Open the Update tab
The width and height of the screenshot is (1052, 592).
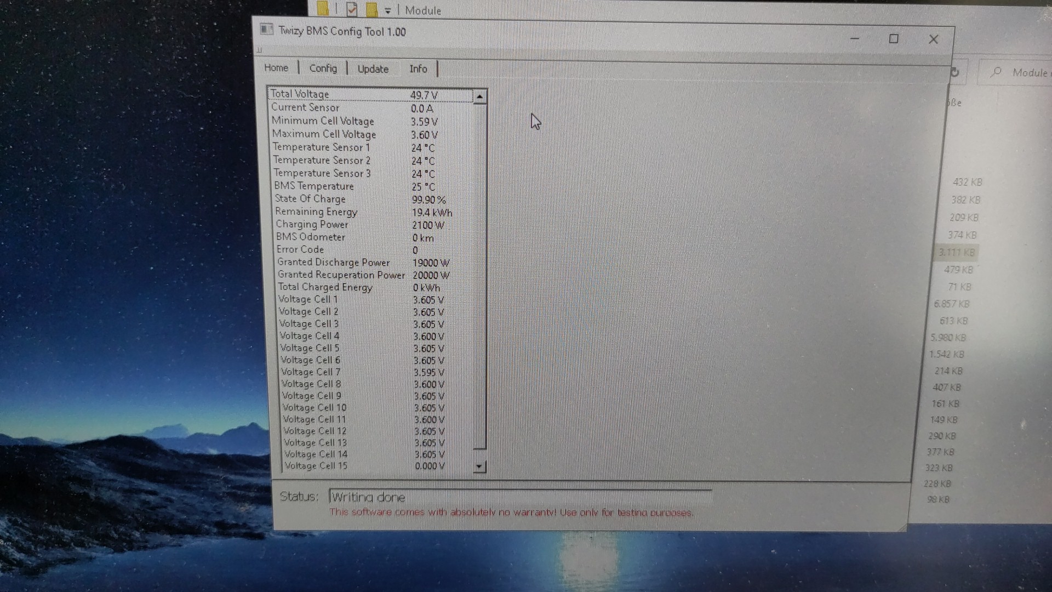[373, 69]
